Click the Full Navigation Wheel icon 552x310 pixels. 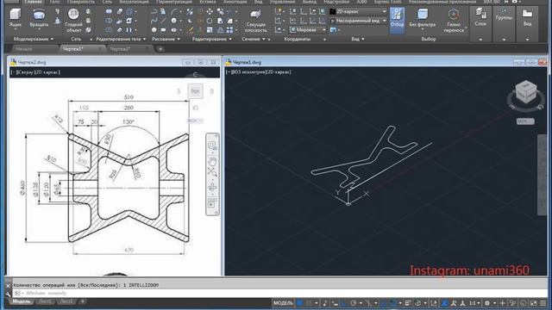click(x=212, y=146)
